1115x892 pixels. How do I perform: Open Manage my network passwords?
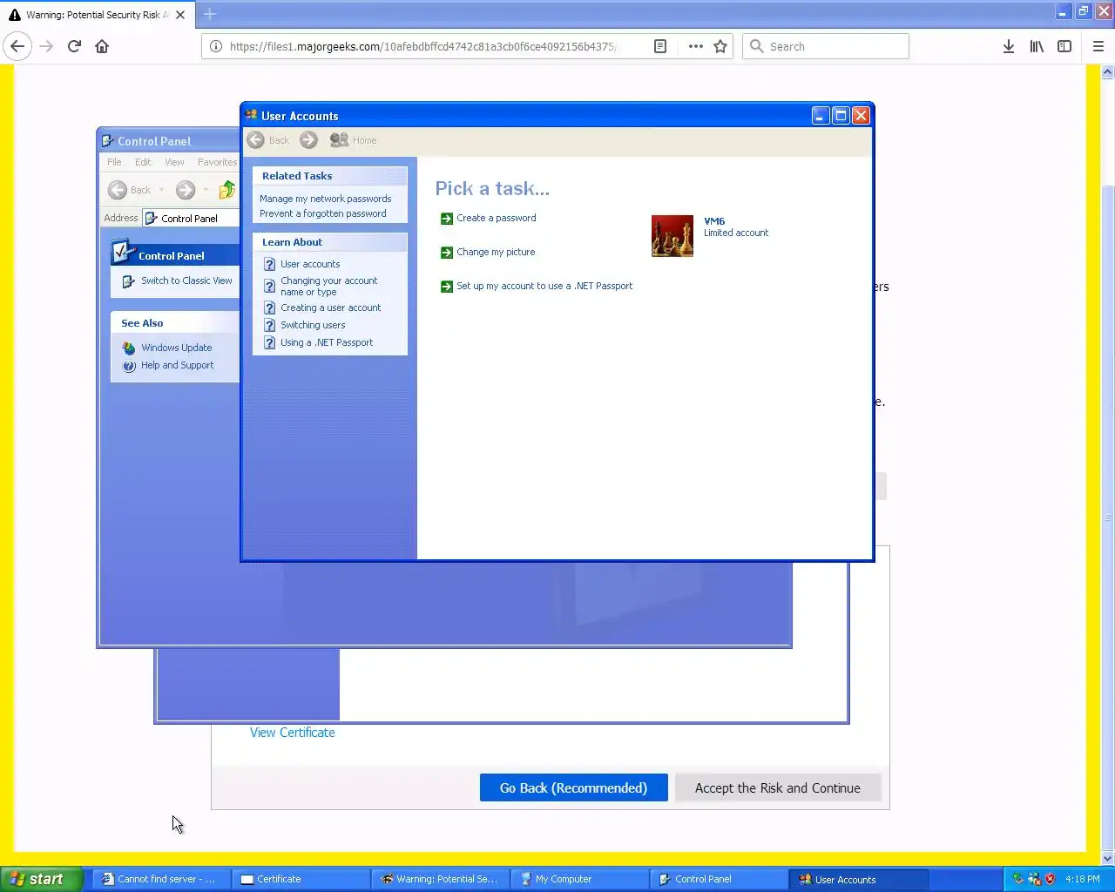point(325,199)
